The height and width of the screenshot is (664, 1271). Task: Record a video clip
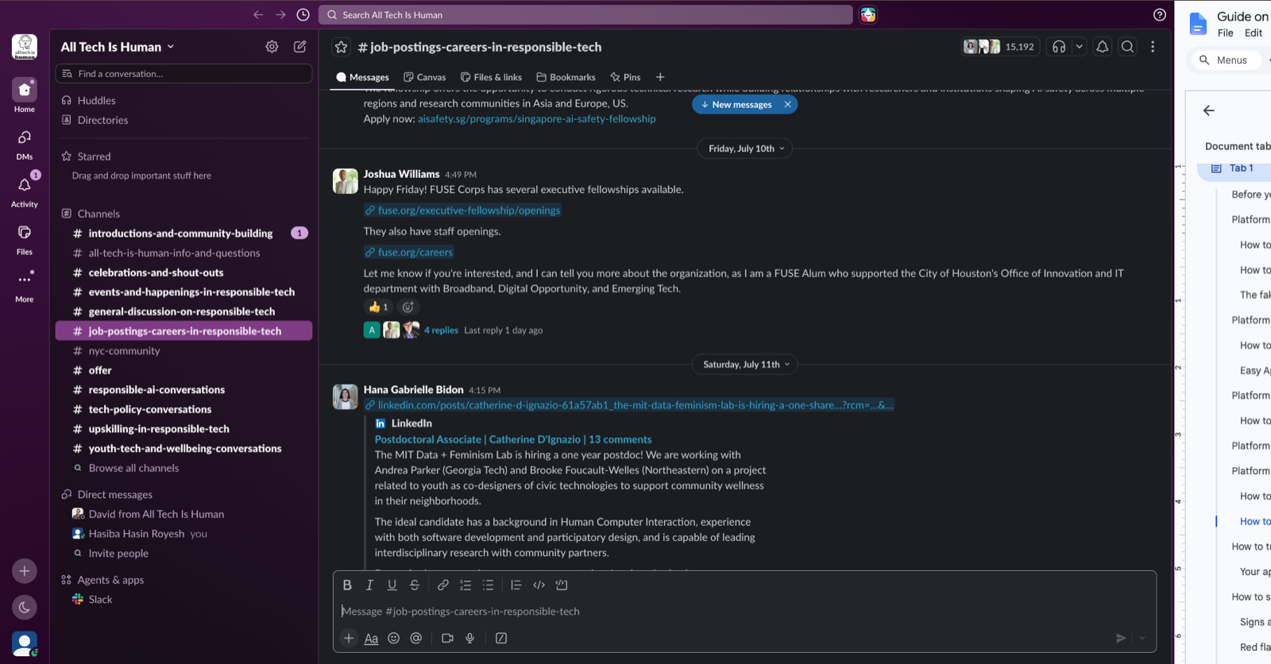pyautogui.click(x=447, y=638)
